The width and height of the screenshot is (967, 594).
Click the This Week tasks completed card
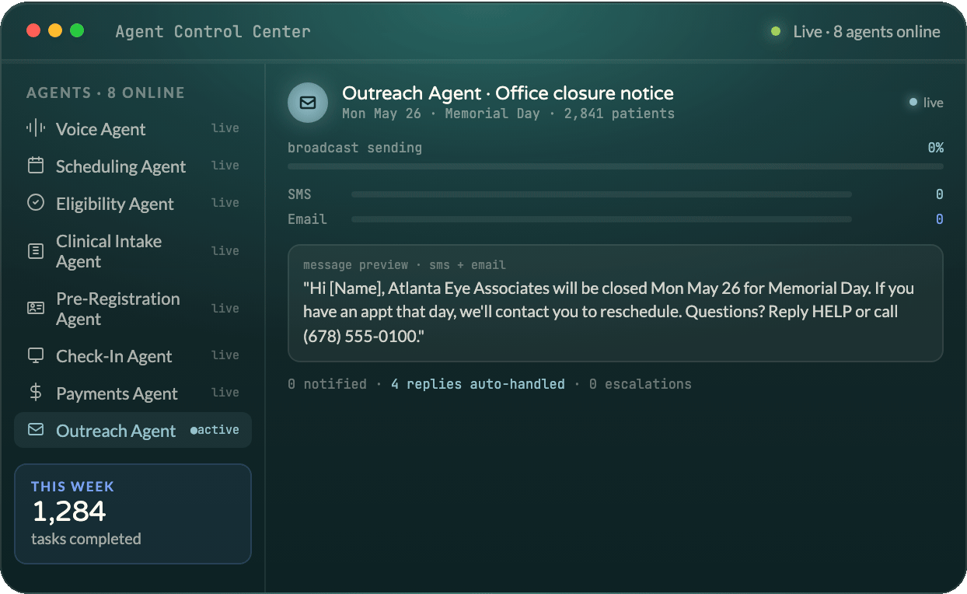tap(133, 514)
